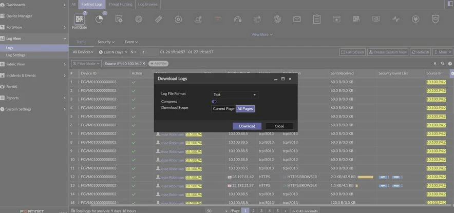This screenshot has height=213, width=454.
Task: Open the Security log type dropdown
Action: (x=106, y=42)
